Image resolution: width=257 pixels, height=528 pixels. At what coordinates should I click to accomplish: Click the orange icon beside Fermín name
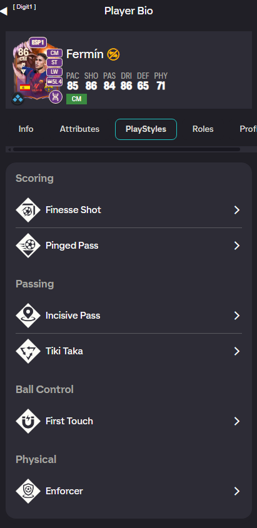click(113, 54)
